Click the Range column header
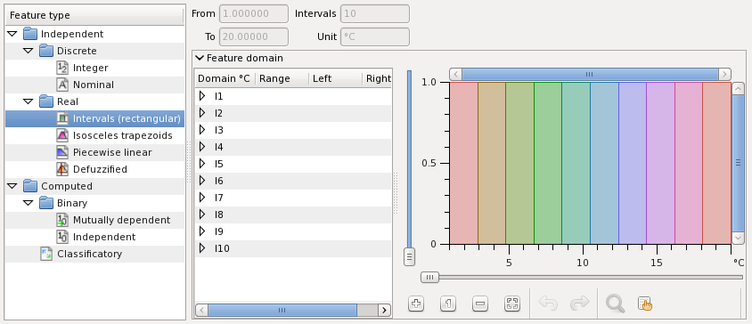The image size is (752, 324). coord(282,78)
